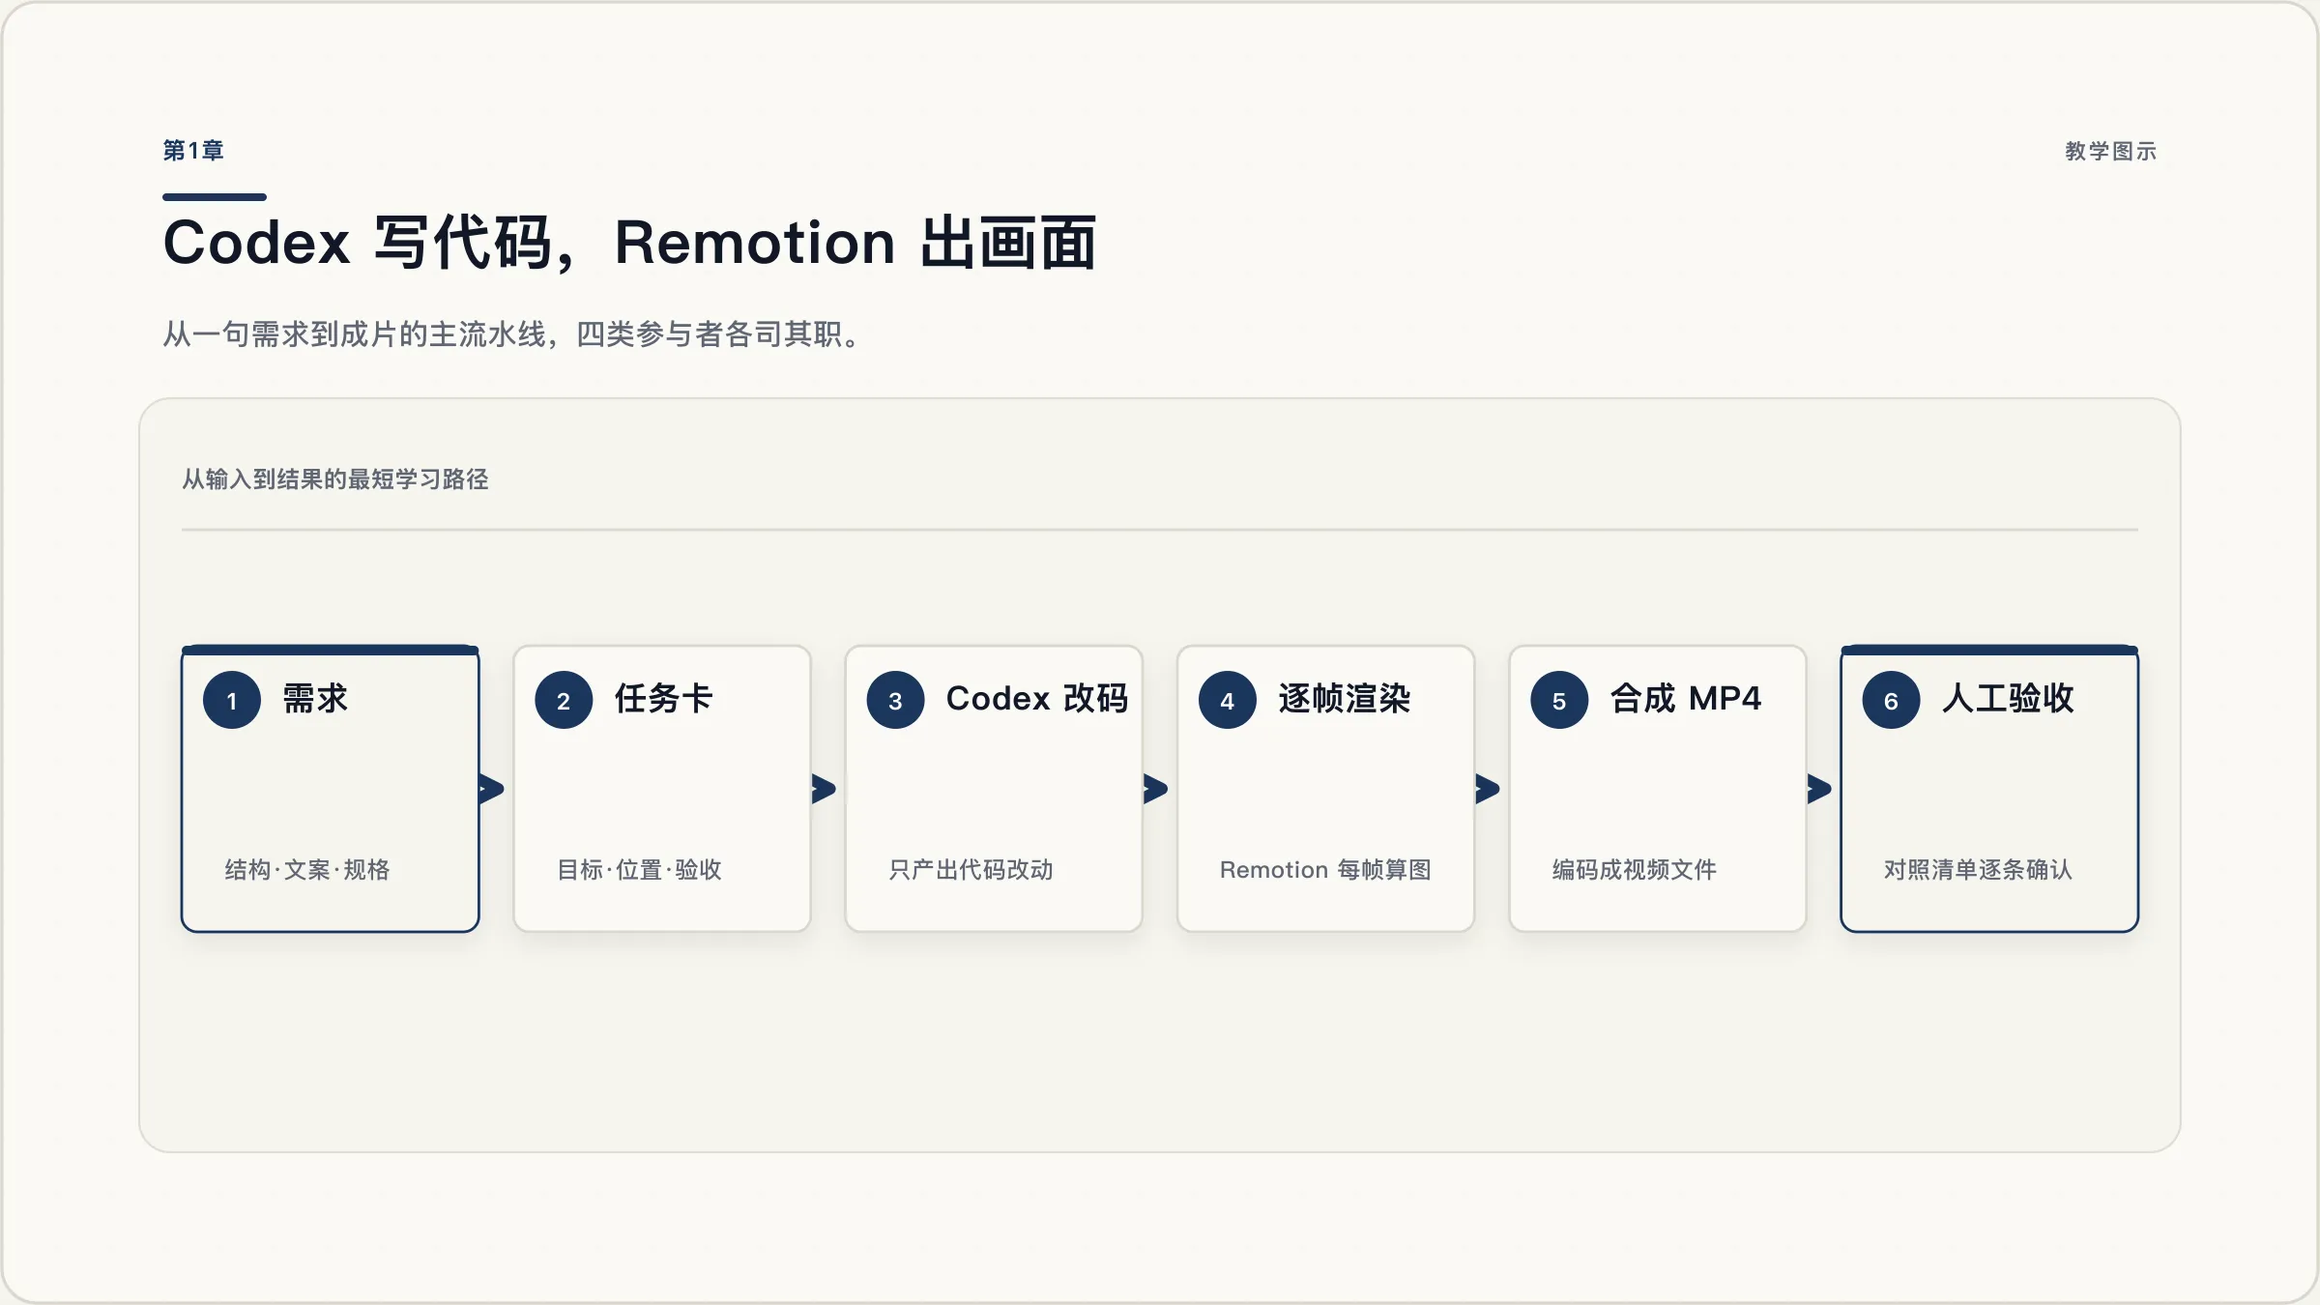
Task: Click the arrow between 任务卡 and Codex 改码
Action: point(824,789)
